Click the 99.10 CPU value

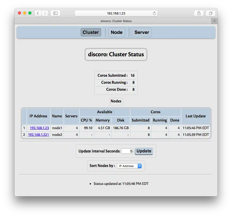click(x=88, y=128)
